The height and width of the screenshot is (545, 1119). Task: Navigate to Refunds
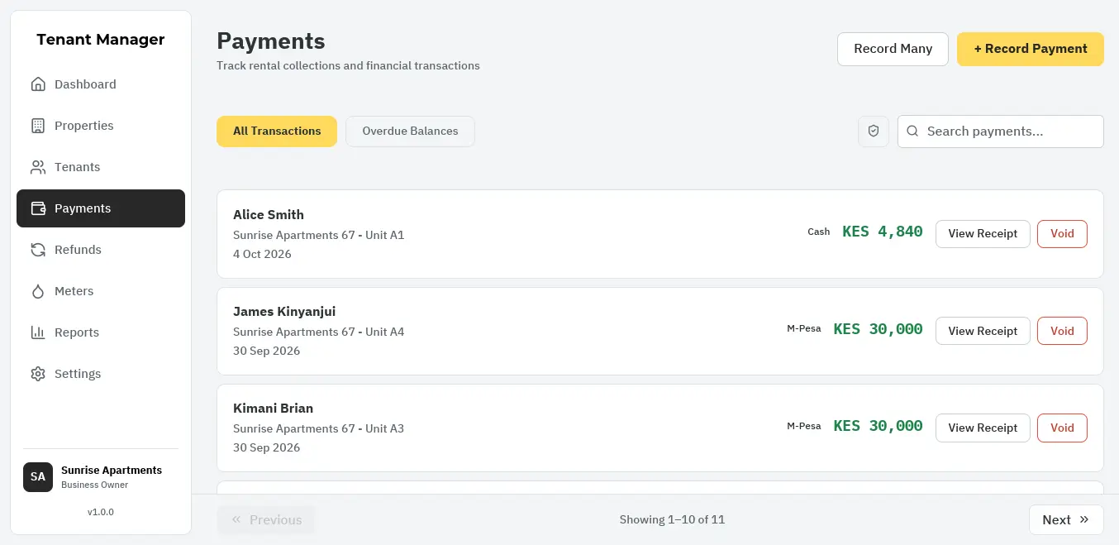[101, 250]
